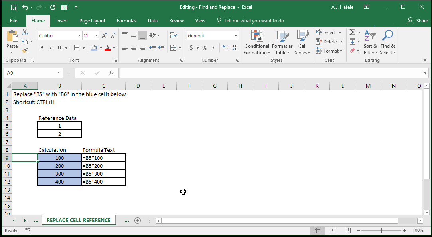Screen dimensions: 432x237
Task: Click the Macro recording icon in status bar
Action: (x=28, y=230)
